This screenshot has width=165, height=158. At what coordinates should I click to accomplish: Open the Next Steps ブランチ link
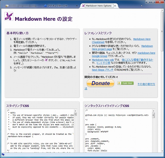(x=103, y=70)
